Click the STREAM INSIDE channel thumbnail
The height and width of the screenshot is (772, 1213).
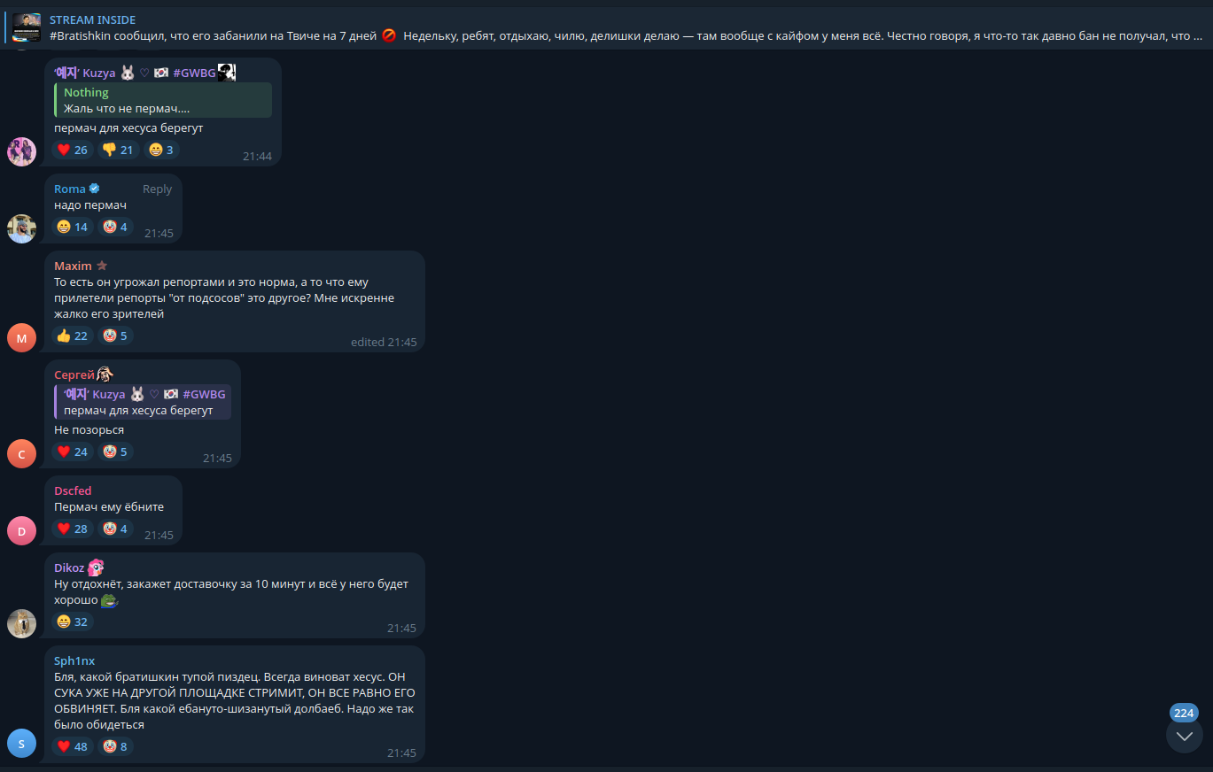27,27
